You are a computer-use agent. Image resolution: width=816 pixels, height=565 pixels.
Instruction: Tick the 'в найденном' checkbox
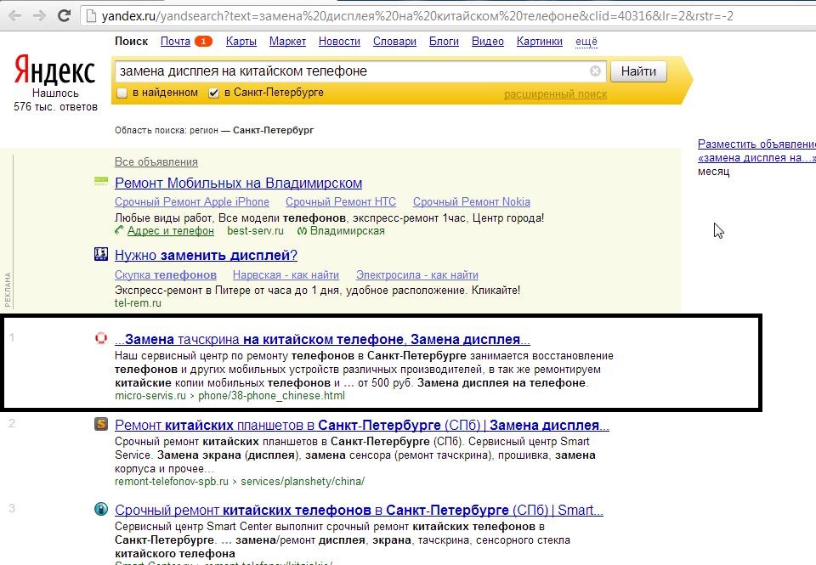[122, 93]
